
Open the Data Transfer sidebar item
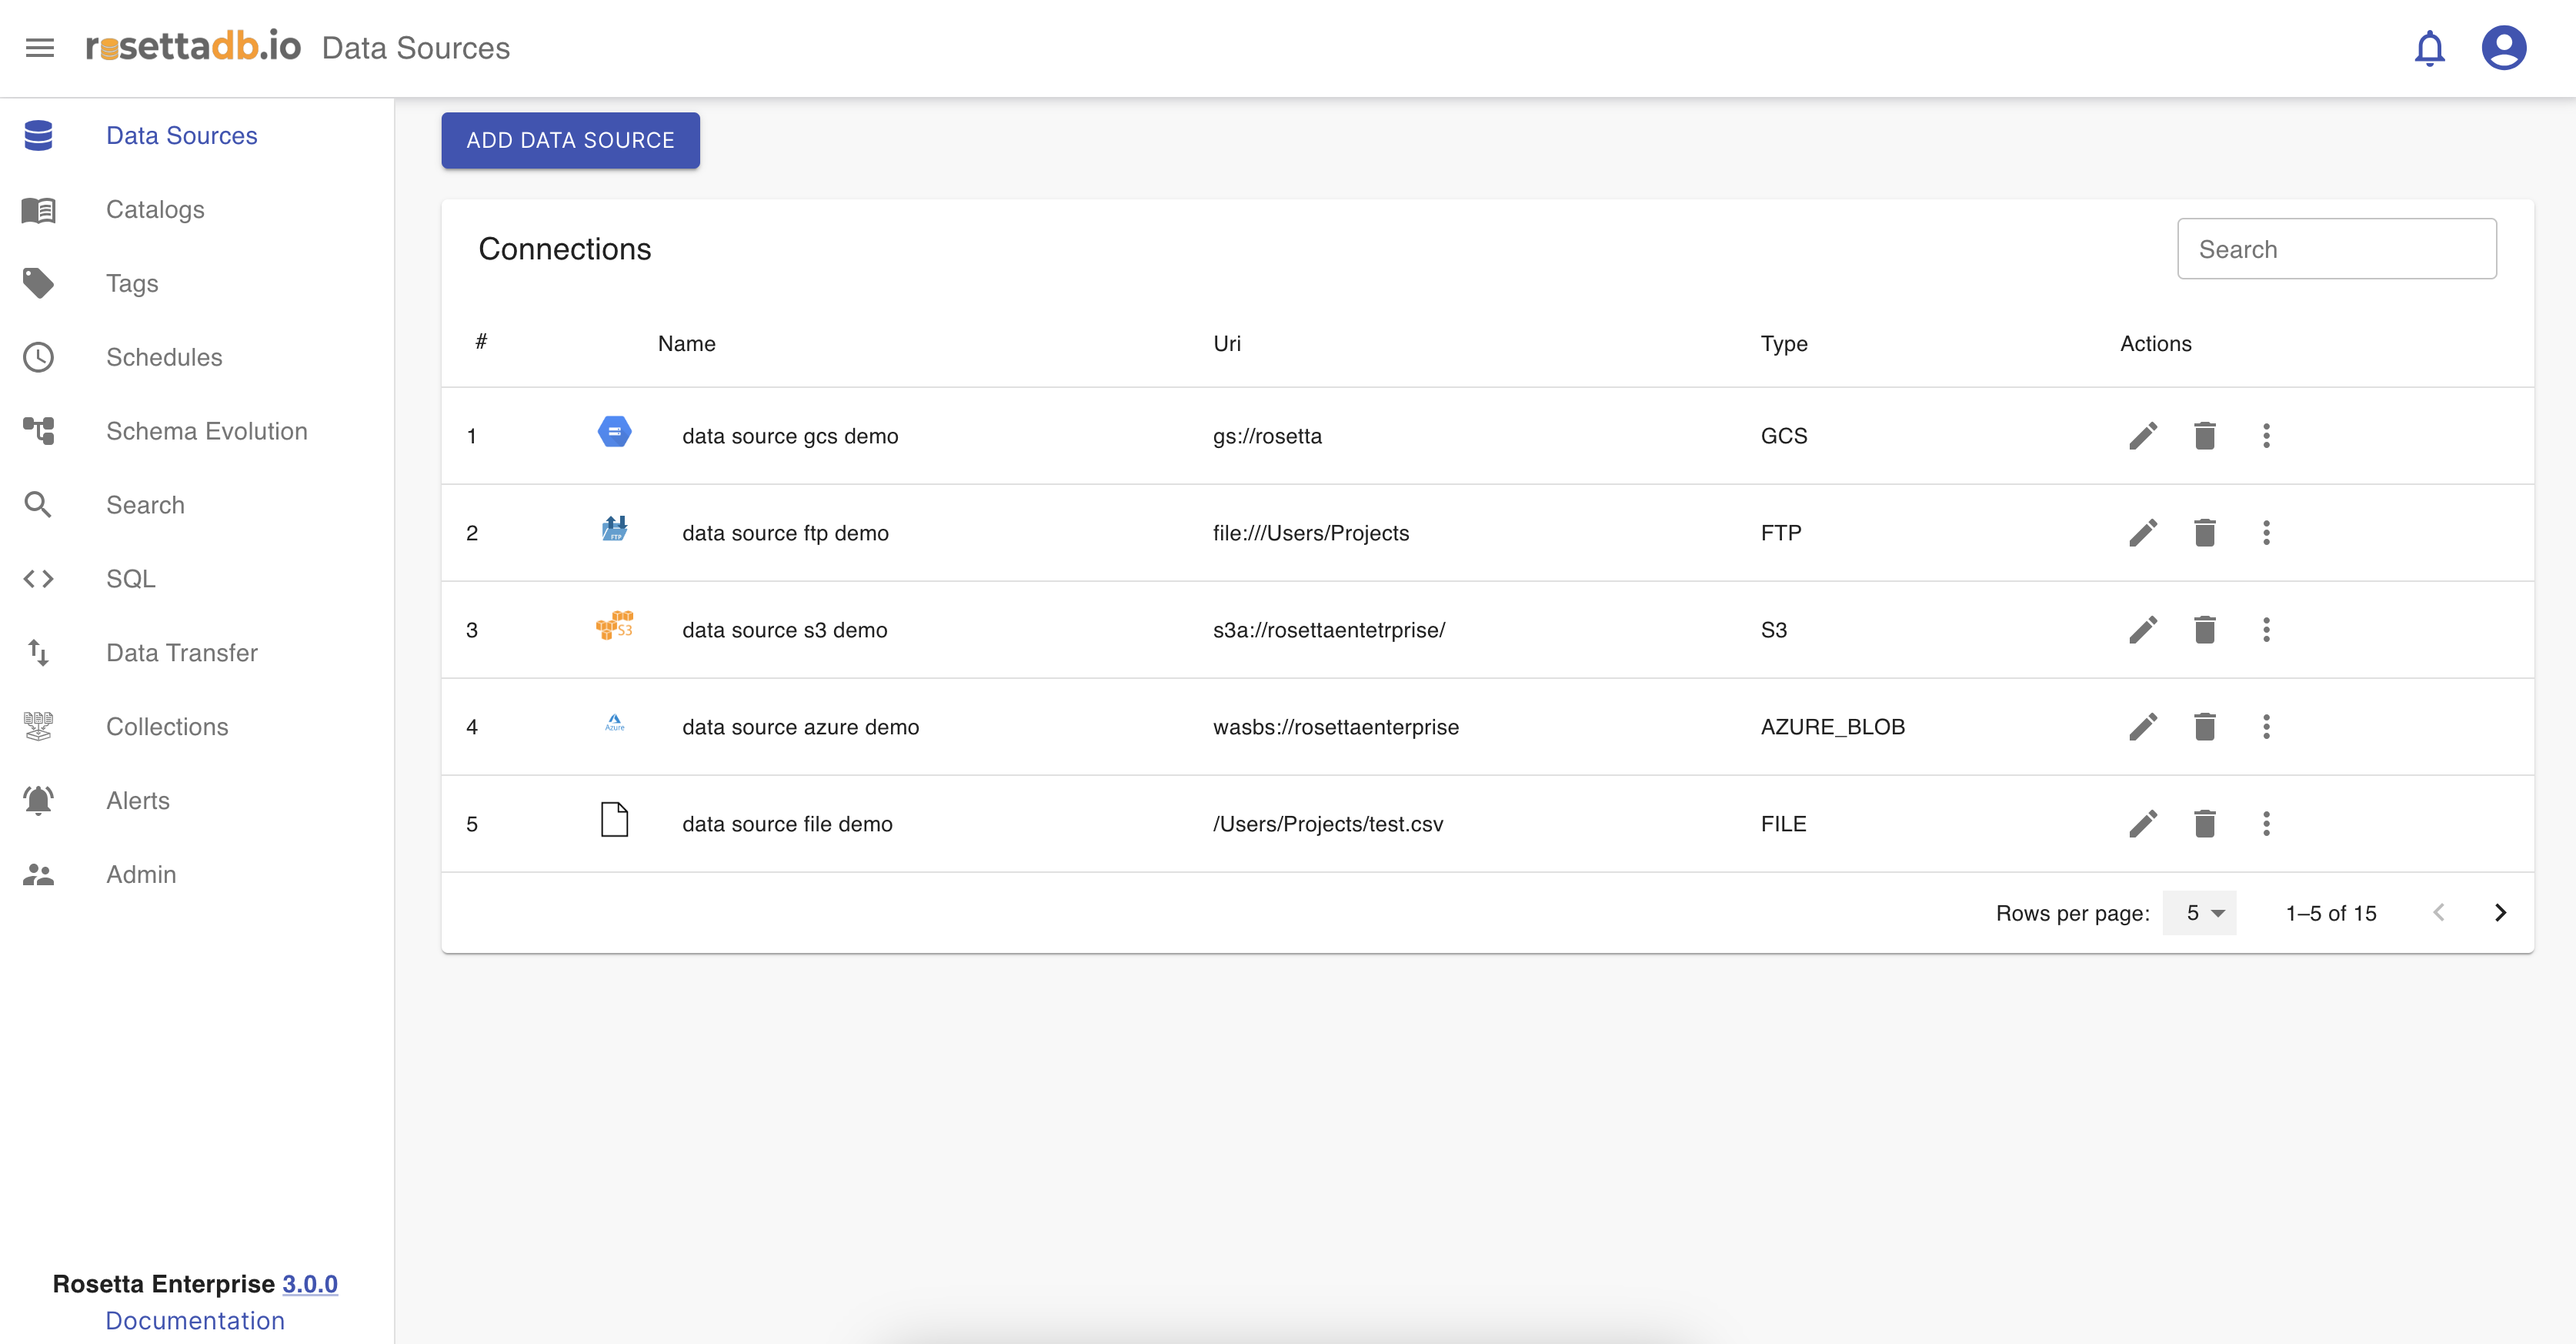coord(181,653)
